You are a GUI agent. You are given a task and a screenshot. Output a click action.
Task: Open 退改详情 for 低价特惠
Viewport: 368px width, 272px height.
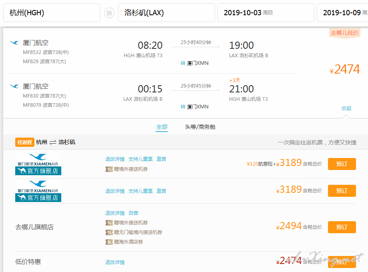click(115, 262)
